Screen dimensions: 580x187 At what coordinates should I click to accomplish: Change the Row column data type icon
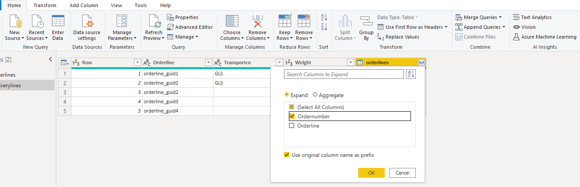(76, 62)
